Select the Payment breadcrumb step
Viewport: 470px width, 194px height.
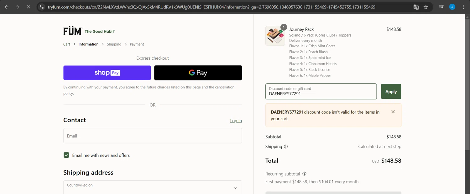pos(137,44)
